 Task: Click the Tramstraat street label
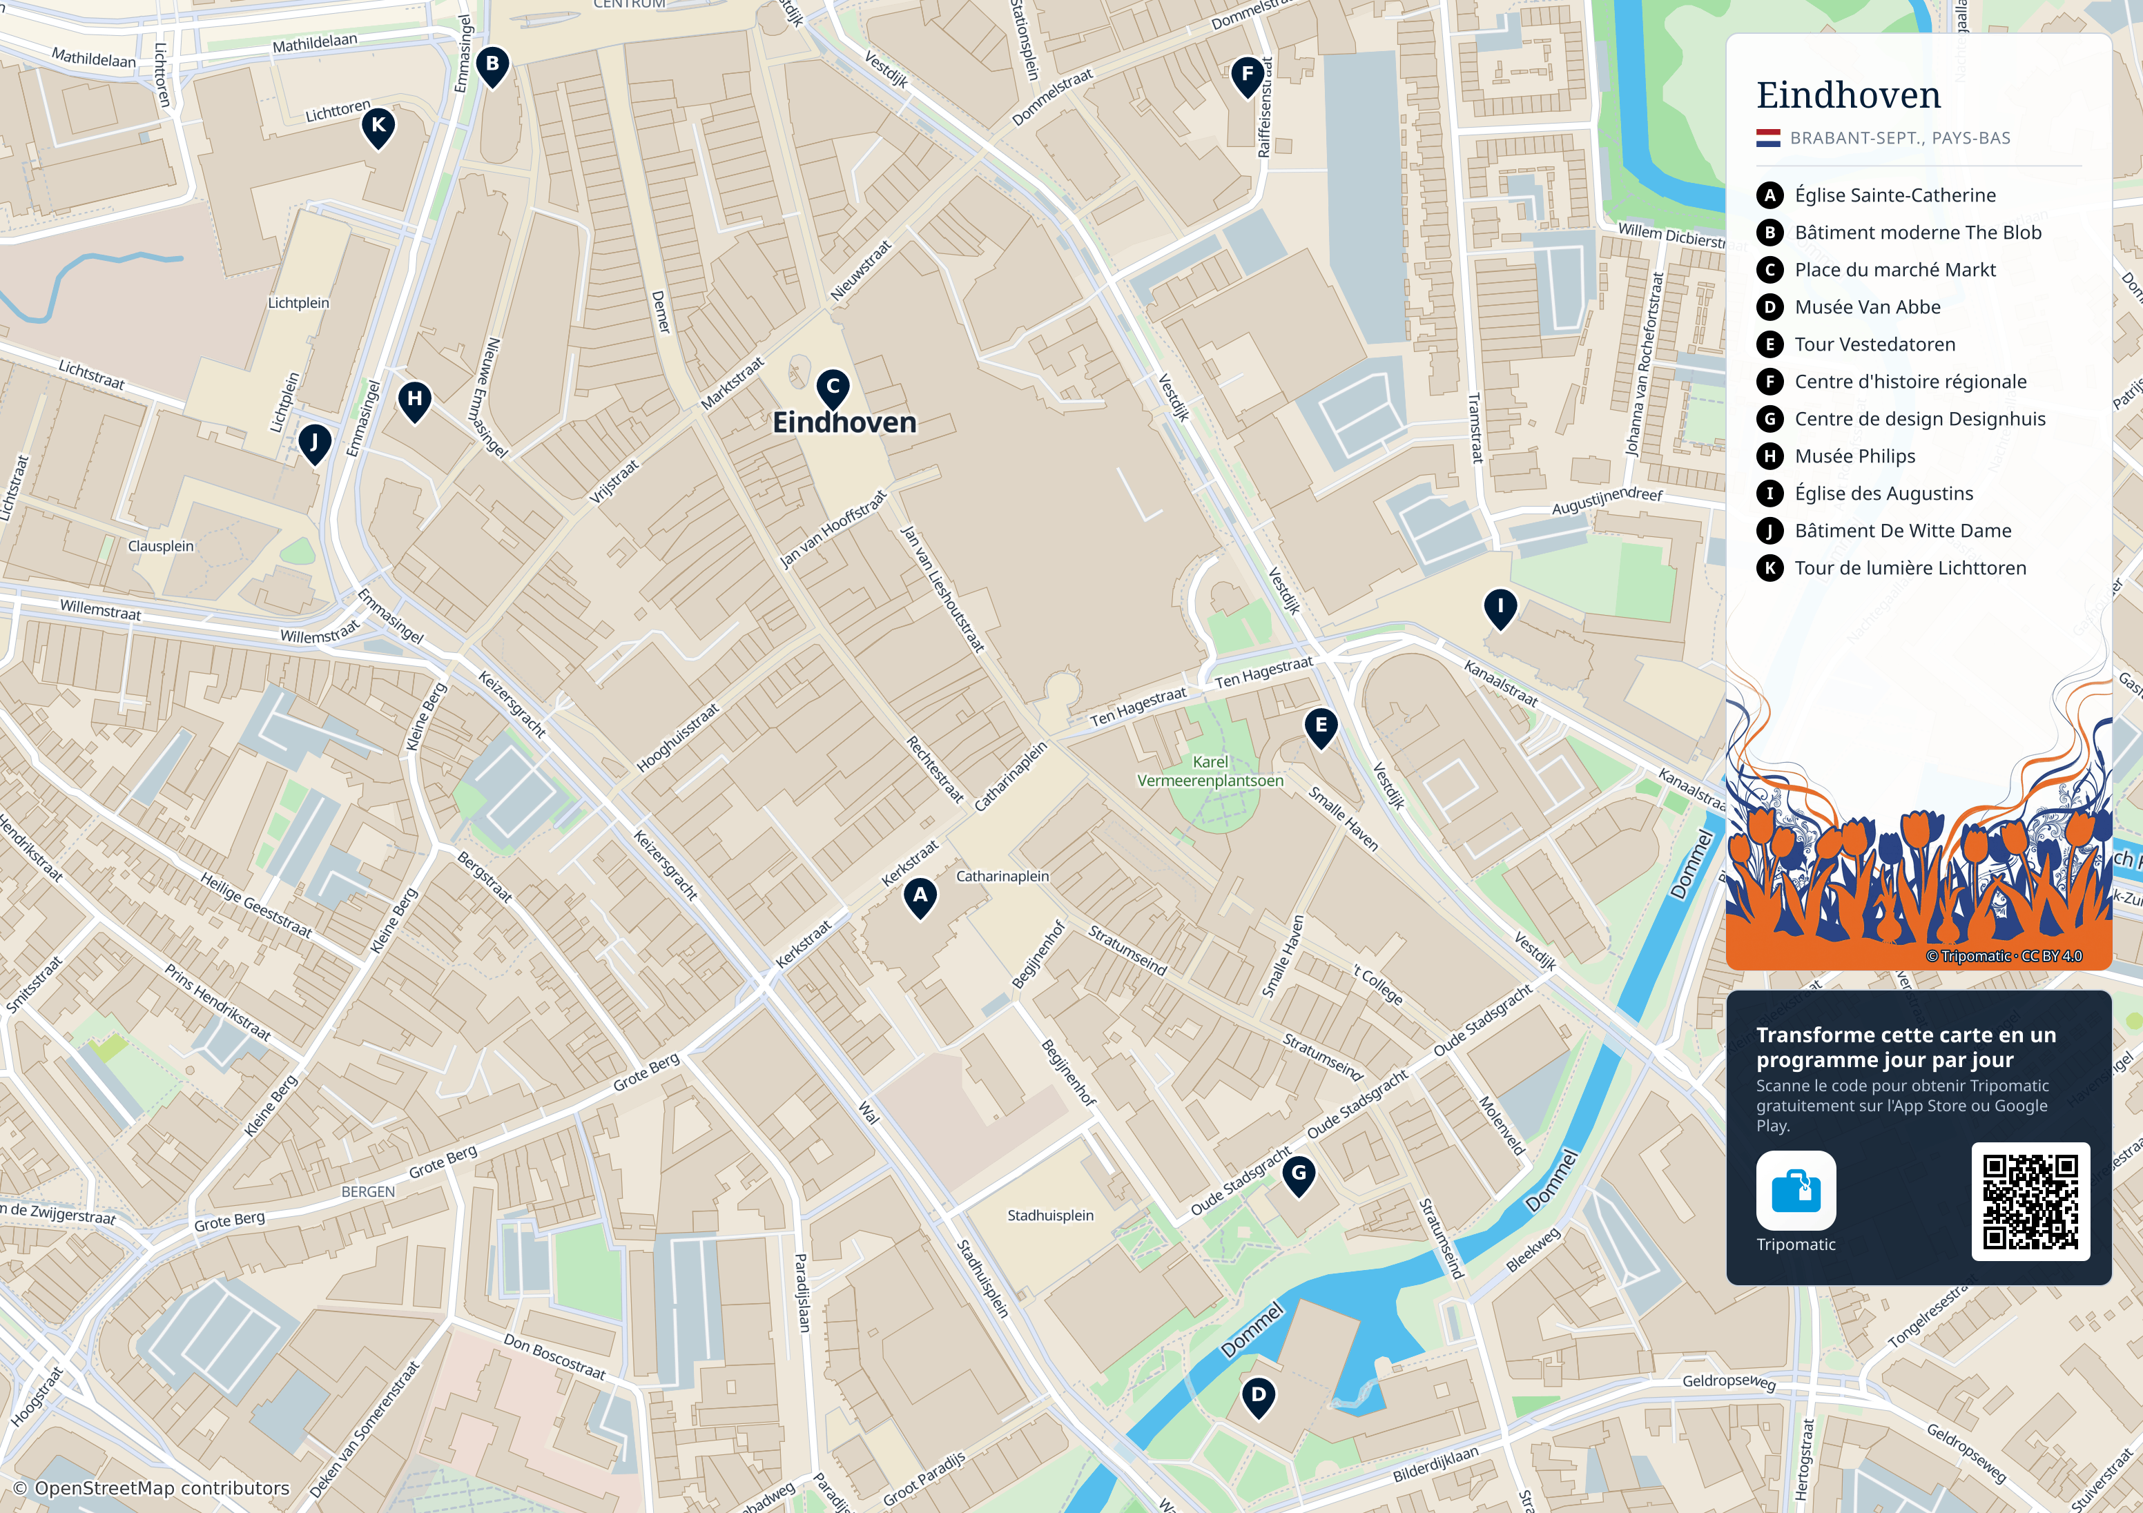pos(1475,429)
